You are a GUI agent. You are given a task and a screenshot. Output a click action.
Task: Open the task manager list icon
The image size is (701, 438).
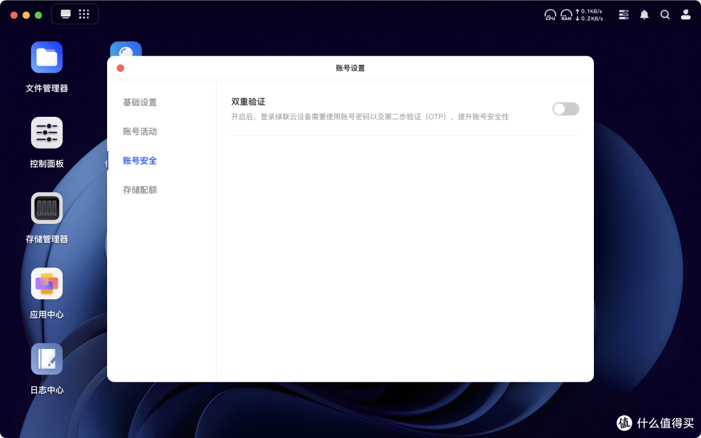623,15
